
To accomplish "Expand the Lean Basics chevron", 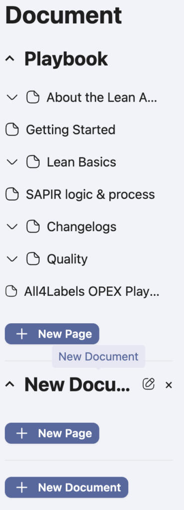I will pyautogui.click(x=12, y=162).
